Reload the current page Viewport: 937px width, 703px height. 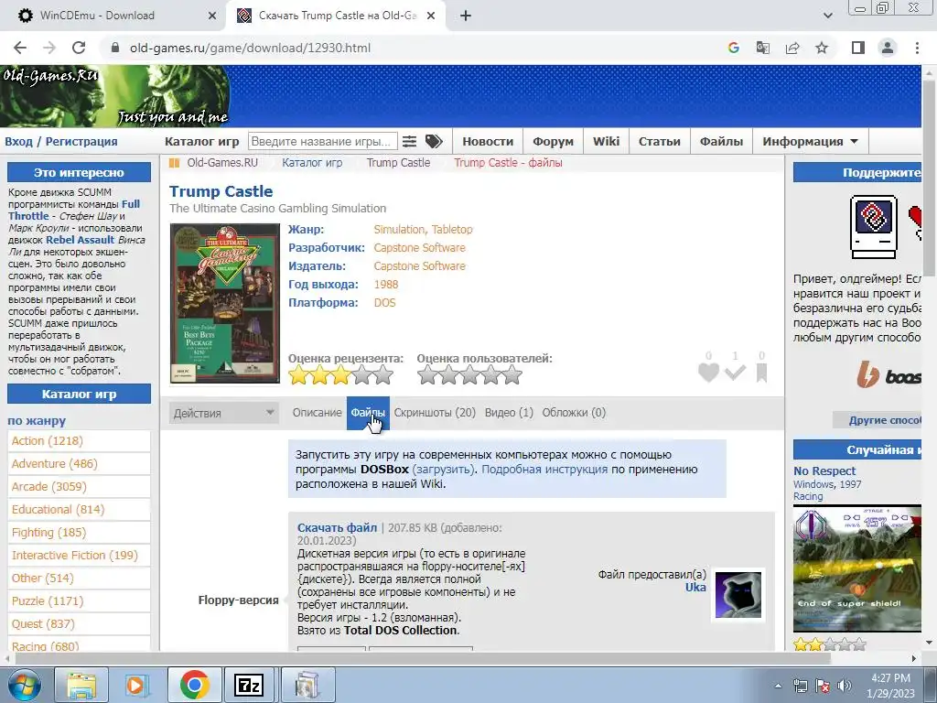pos(79,48)
